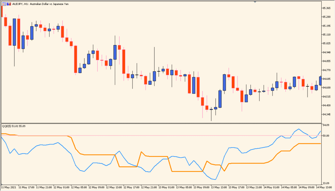Click the 14 May 09:00 time label
Image resolution: width=335 pixels, height=191 pixels.
307,187
